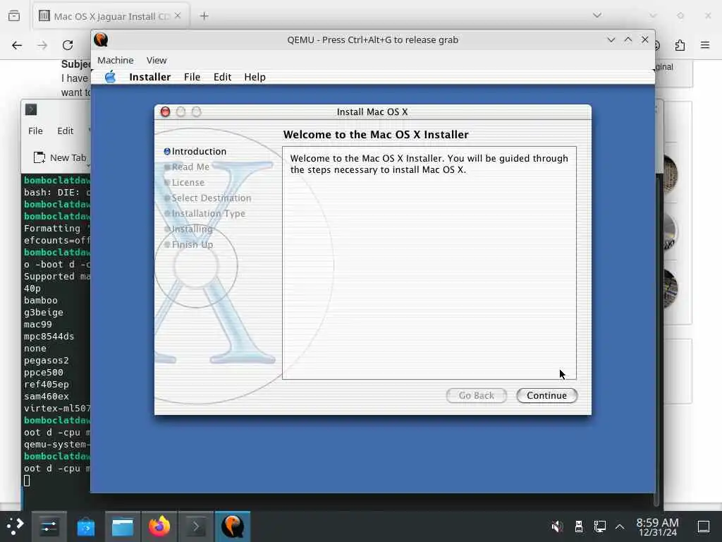
Task: Open the File menu in Installer
Action: click(x=192, y=77)
